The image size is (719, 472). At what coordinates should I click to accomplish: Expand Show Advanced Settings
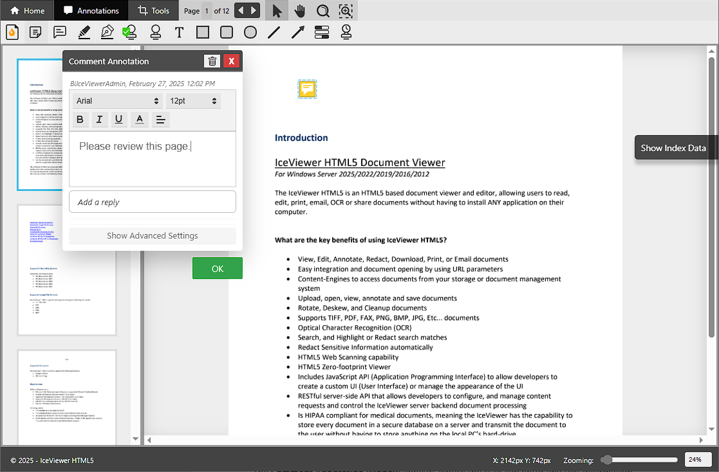click(153, 236)
